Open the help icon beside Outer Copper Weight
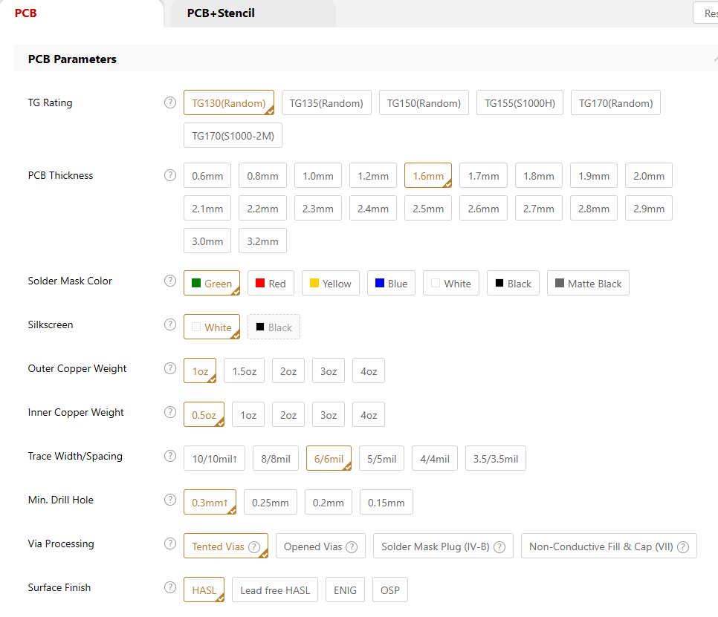This screenshot has width=718, height=617. pos(170,368)
